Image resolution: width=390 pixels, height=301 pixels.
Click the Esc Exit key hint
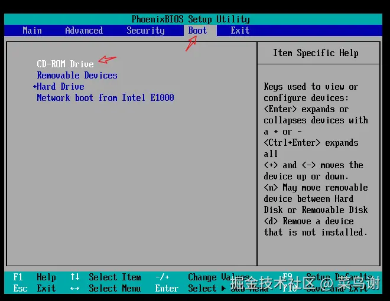click(x=35, y=289)
